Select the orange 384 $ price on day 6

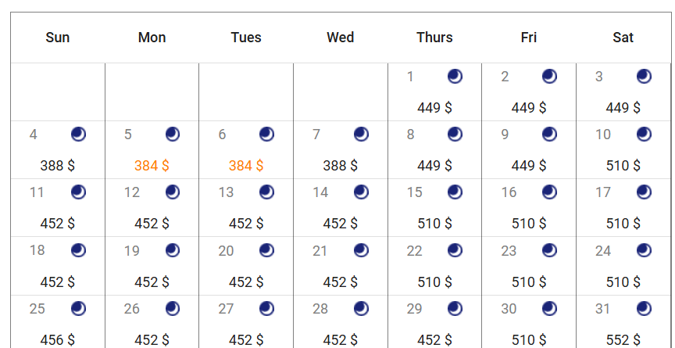(246, 166)
